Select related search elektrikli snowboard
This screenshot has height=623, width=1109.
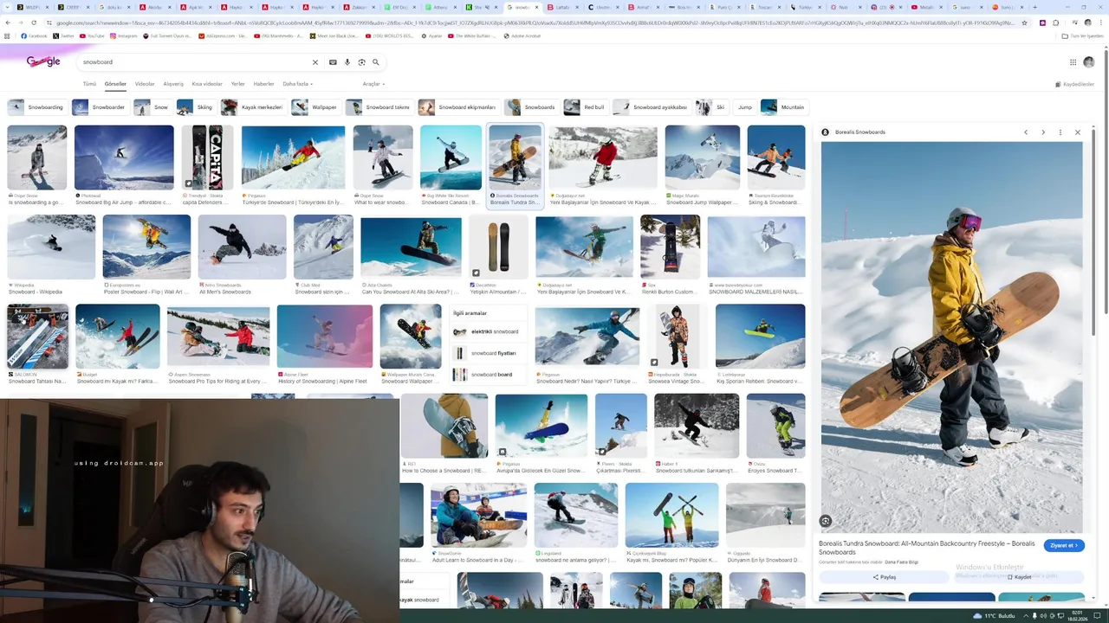click(488, 331)
